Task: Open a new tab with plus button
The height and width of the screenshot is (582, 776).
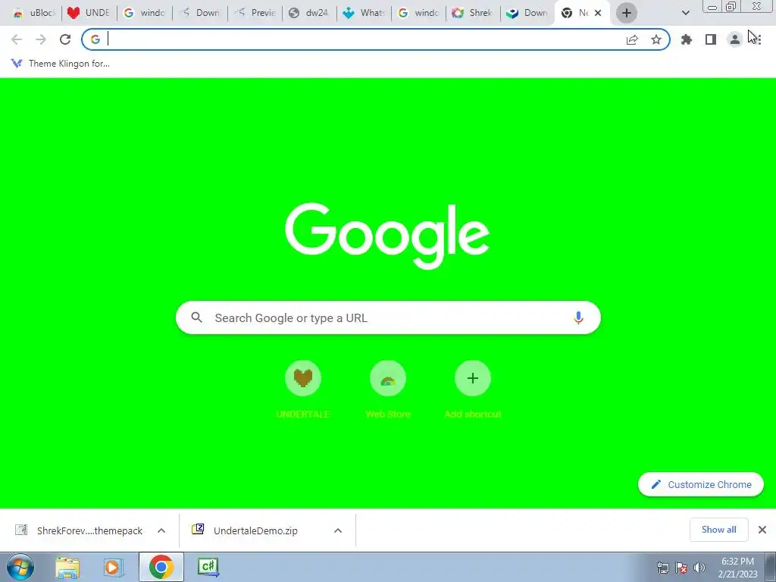Action: 626,13
